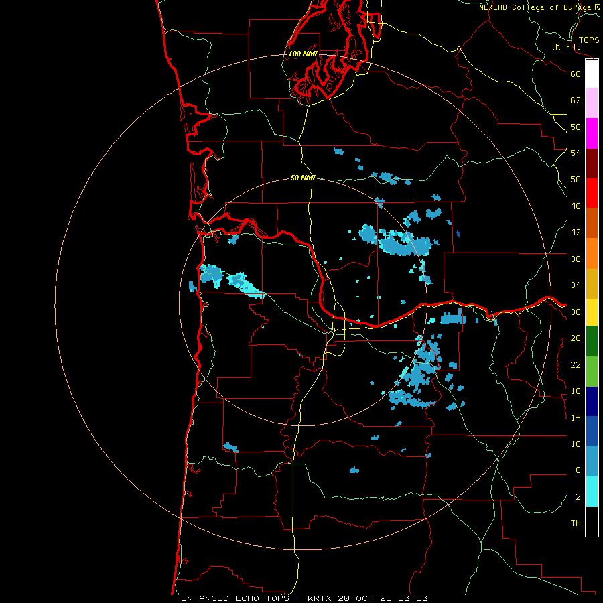Click the '54' legend value

pos(576,153)
